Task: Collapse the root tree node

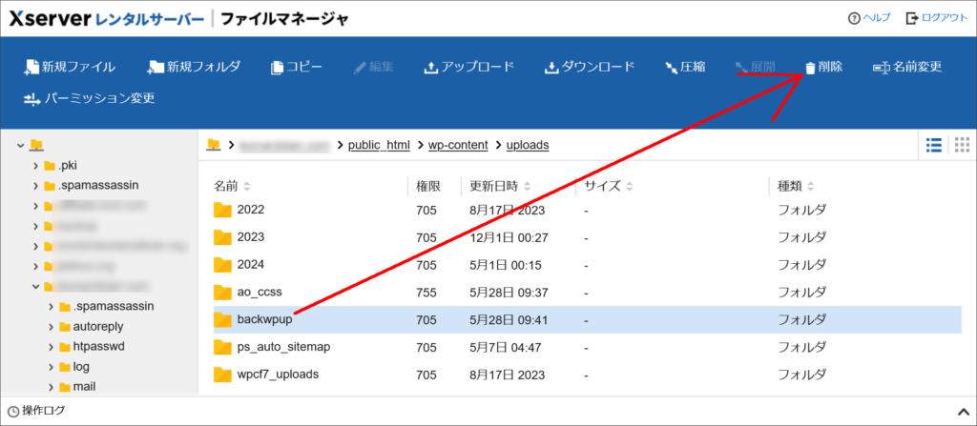Action: click(21, 145)
